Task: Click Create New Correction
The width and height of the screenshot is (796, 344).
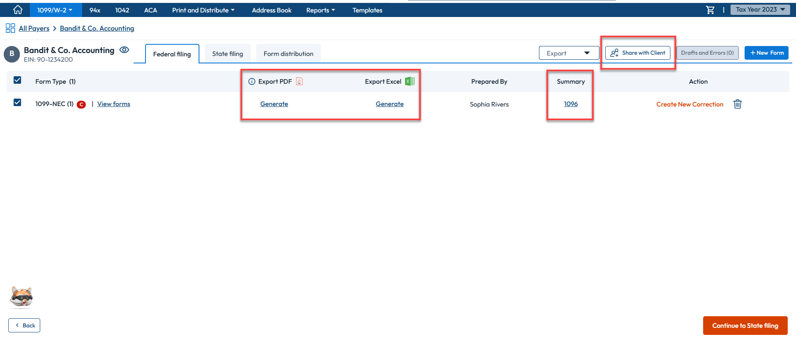Action: point(690,104)
